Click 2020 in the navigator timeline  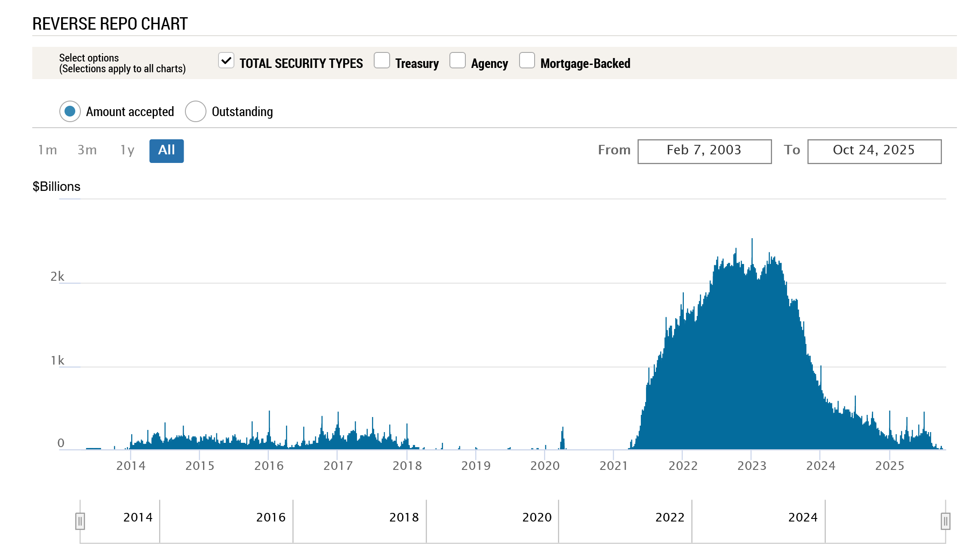537,517
